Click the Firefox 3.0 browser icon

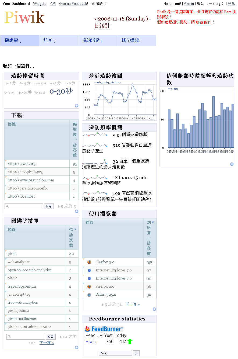coord(89,262)
